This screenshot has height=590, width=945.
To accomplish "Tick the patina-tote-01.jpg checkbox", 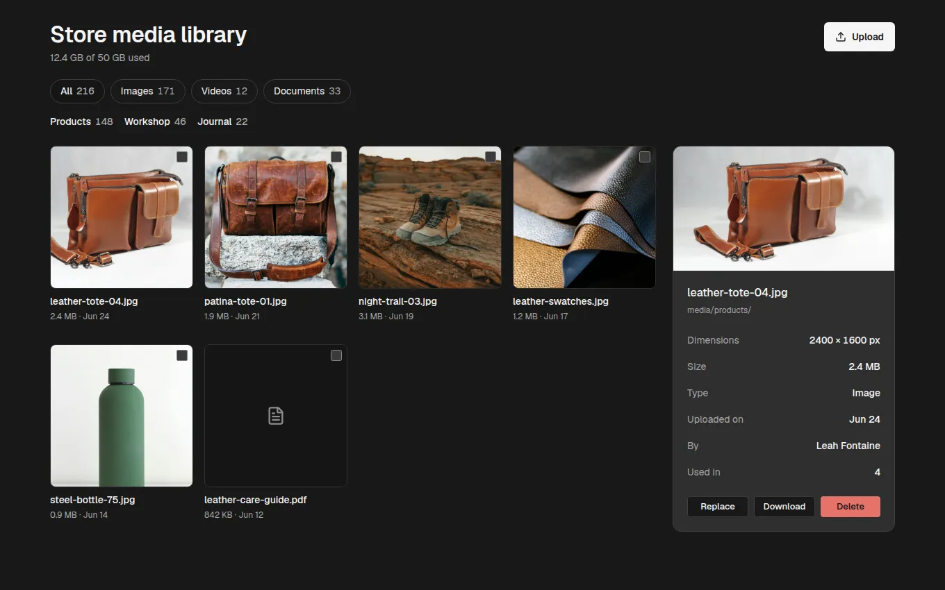I will click(x=336, y=157).
